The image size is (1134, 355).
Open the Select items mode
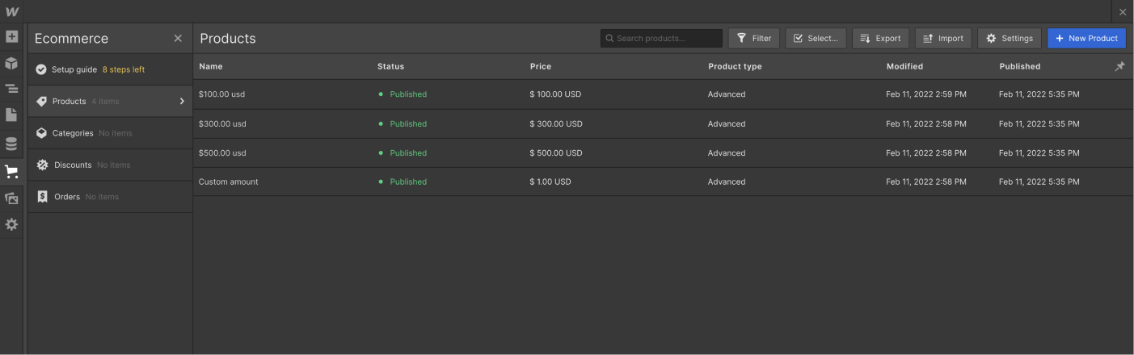click(816, 39)
